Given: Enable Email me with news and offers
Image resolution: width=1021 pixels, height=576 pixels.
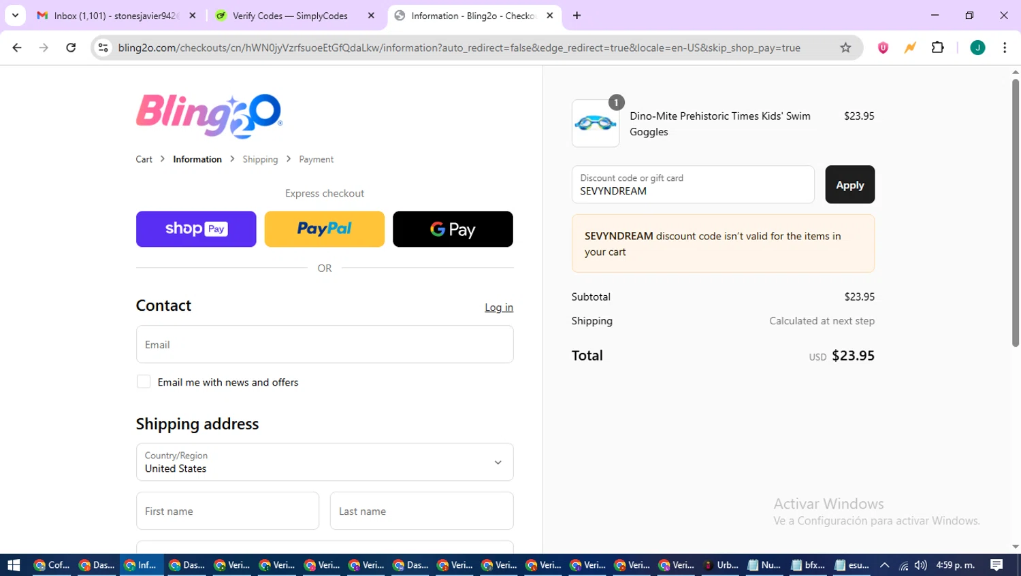Looking at the screenshot, I should (x=144, y=382).
